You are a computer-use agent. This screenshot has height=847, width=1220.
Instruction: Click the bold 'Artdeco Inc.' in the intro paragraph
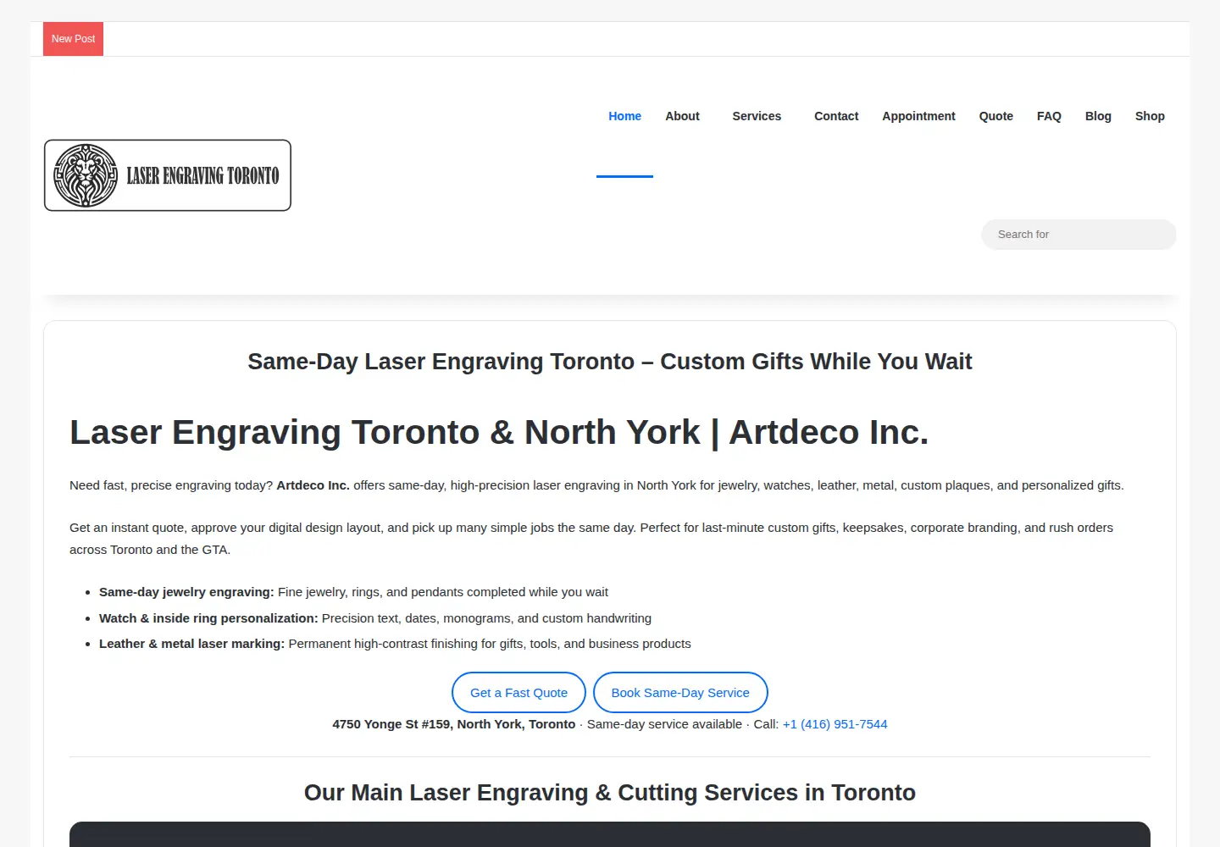[x=313, y=485]
